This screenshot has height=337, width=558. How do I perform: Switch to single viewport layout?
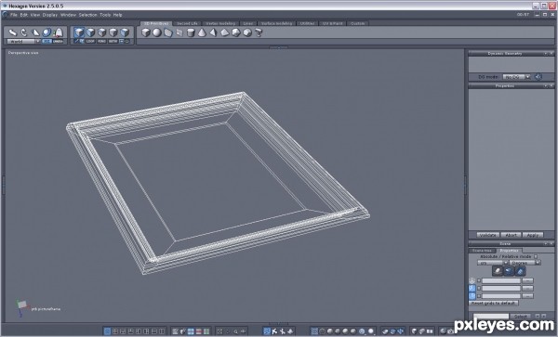pos(107,331)
